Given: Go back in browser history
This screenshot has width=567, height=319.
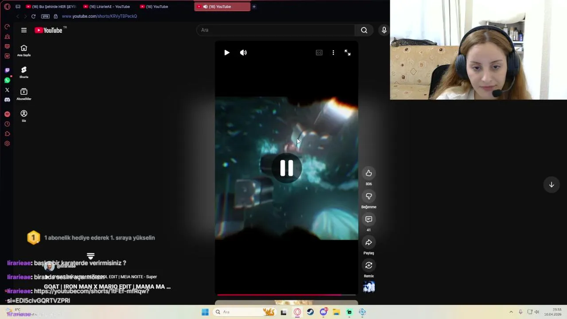Looking at the screenshot, I should [17, 16].
